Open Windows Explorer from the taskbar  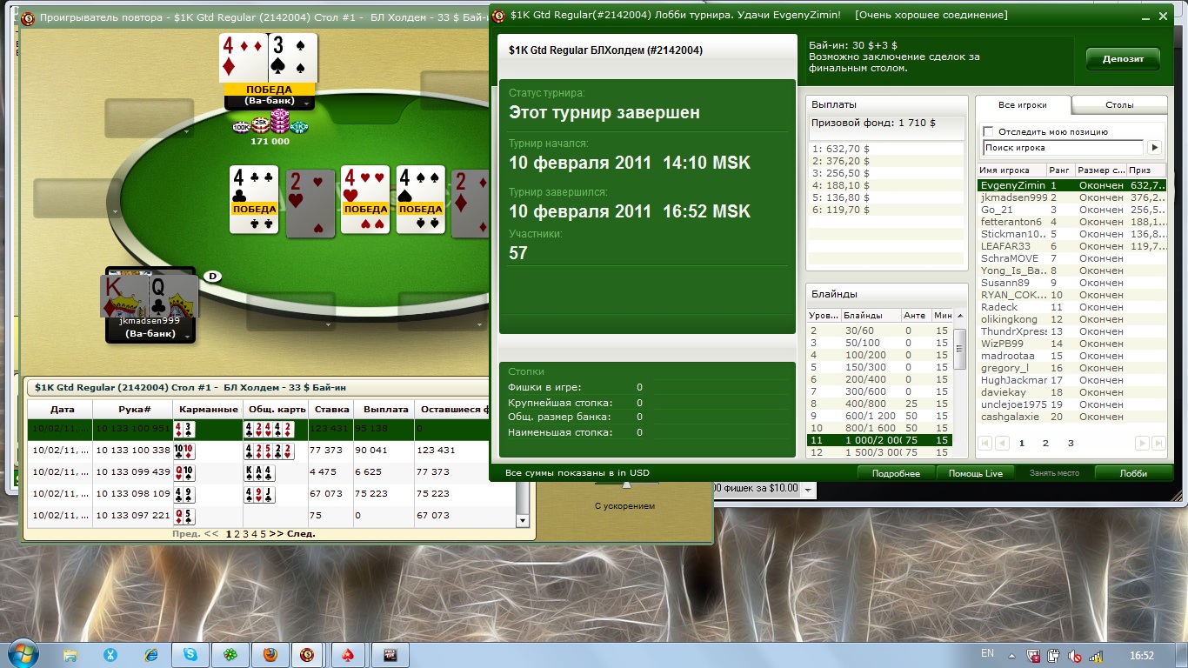[x=70, y=655]
